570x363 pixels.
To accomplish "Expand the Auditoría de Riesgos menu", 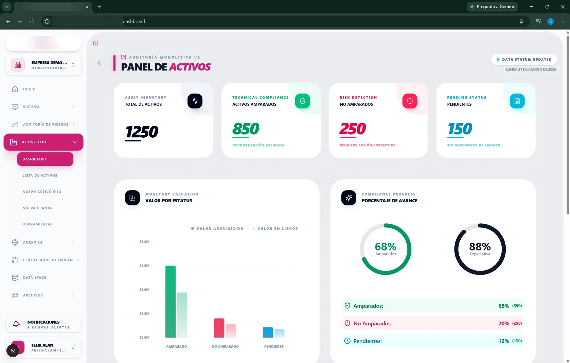I will pyautogui.click(x=43, y=124).
